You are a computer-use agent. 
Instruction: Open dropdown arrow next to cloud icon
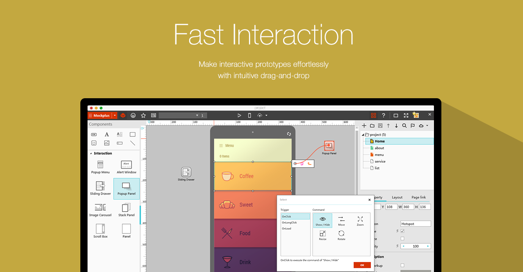tap(427, 126)
